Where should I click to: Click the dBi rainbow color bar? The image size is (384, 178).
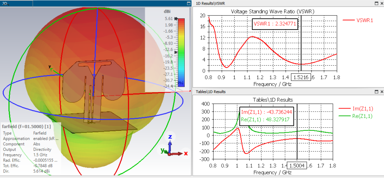click(181, 52)
